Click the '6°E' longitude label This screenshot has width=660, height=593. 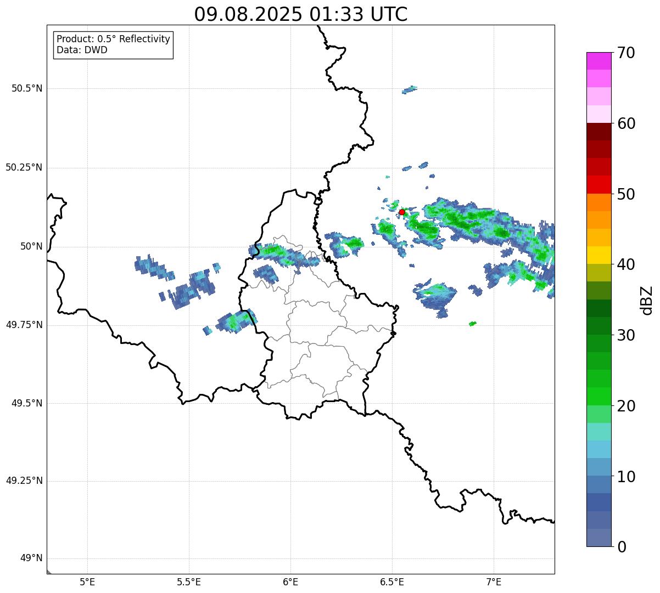[290, 582]
